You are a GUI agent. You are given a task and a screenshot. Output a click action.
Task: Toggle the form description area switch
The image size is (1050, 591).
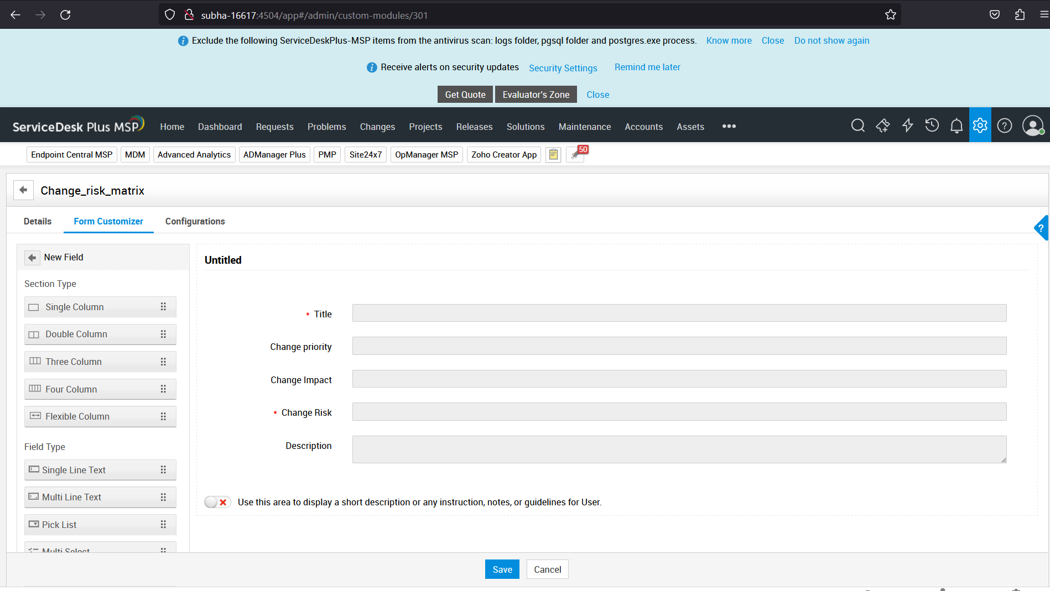pos(217,502)
